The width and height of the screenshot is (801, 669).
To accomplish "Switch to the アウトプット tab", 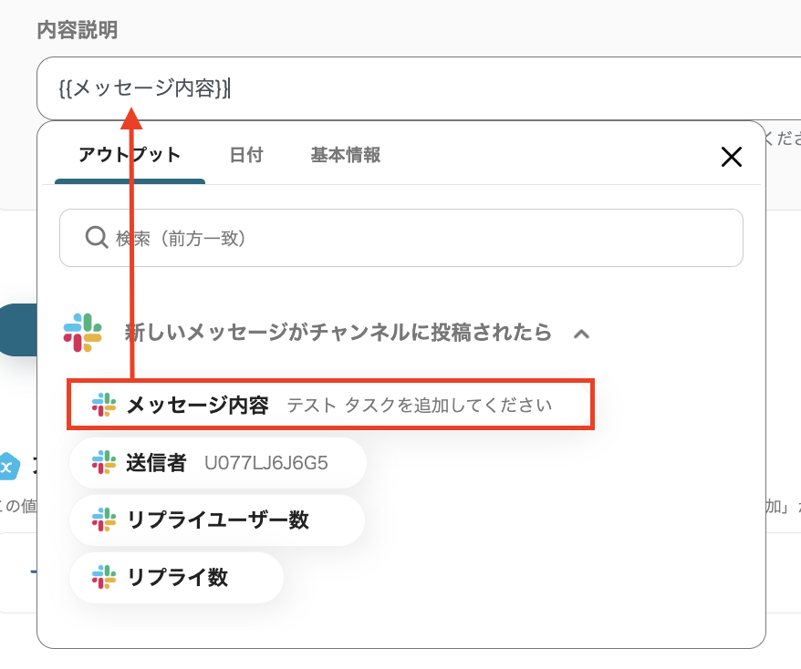I will [x=130, y=155].
